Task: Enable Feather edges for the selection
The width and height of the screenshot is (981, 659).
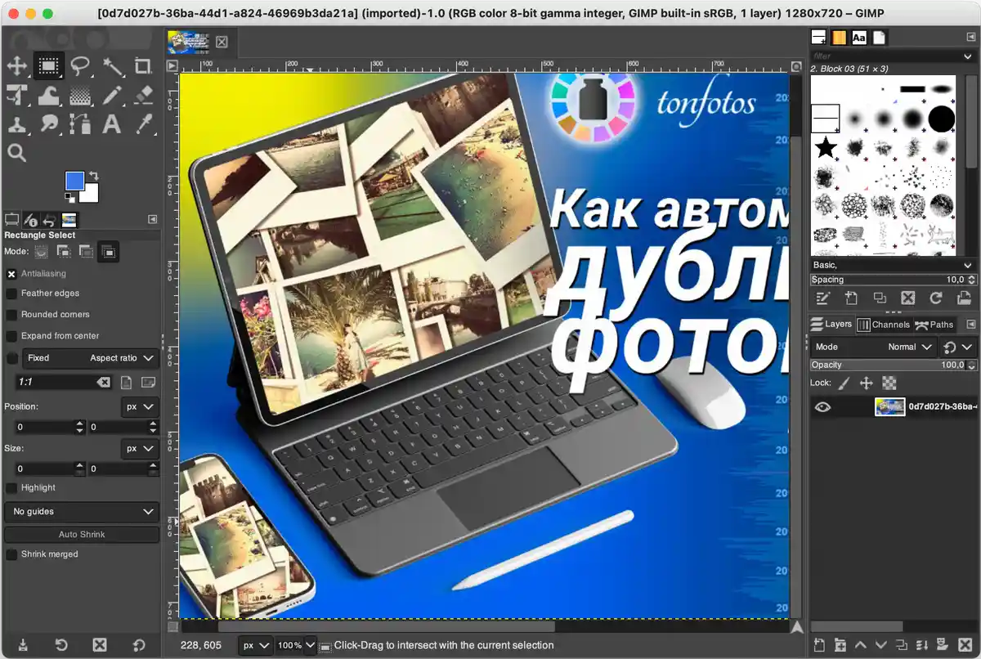Action: click(11, 293)
